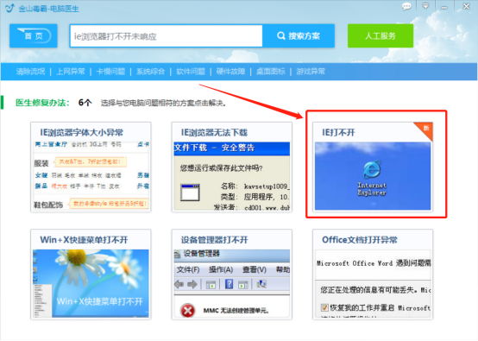Select the 清除流氓 category tab
The width and height of the screenshot is (478, 341).
pos(30,72)
